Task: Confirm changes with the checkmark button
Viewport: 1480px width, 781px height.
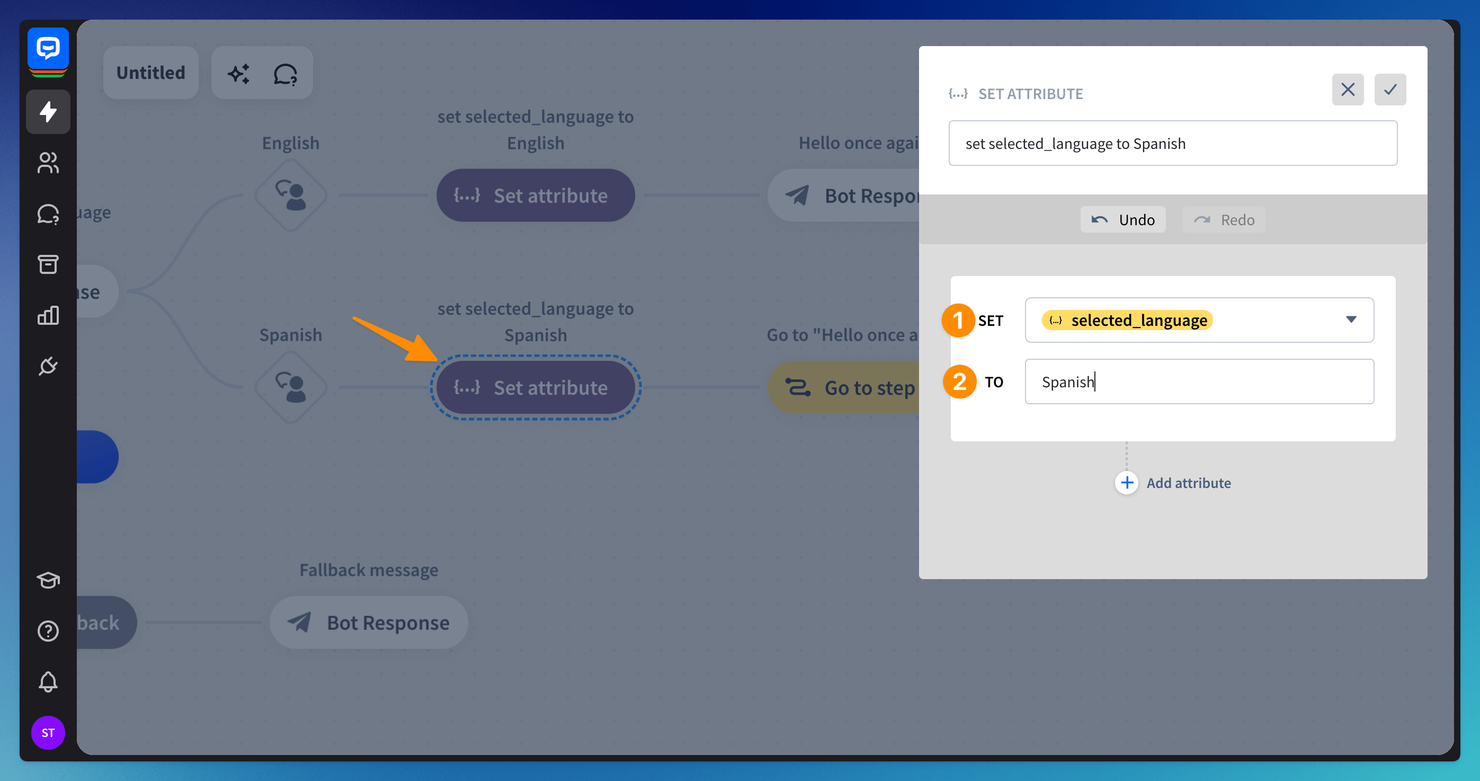Action: (1389, 90)
